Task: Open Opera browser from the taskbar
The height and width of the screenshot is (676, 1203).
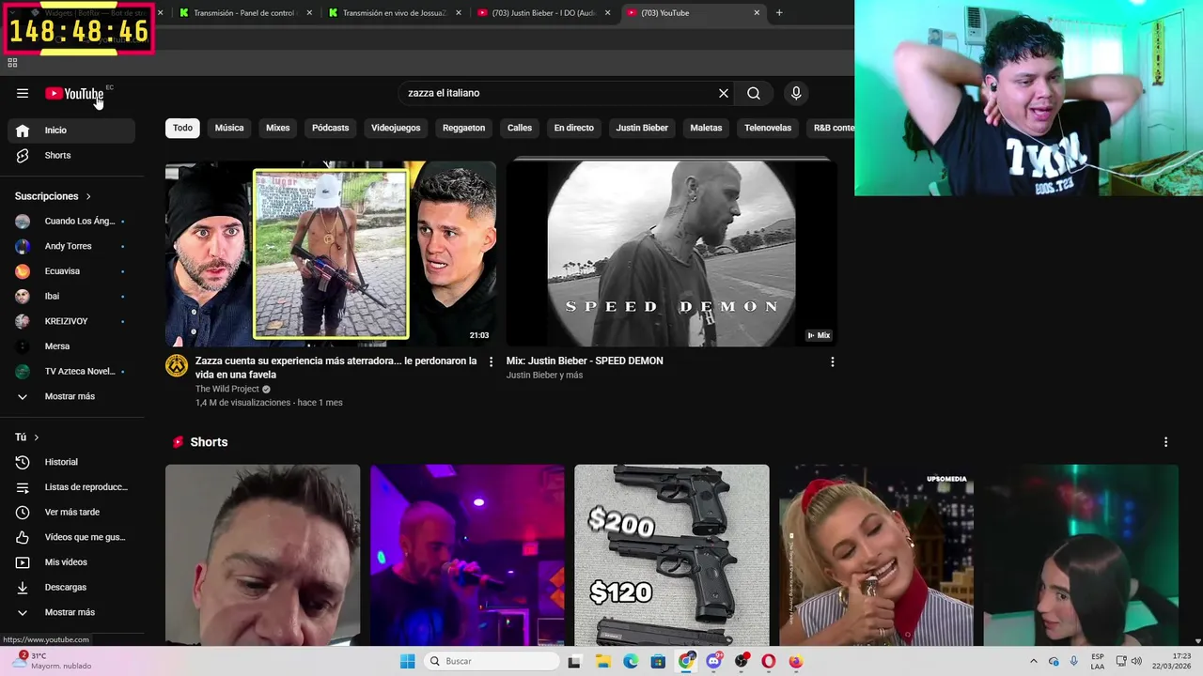Action: pyautogui.click(x=769, y=661)
